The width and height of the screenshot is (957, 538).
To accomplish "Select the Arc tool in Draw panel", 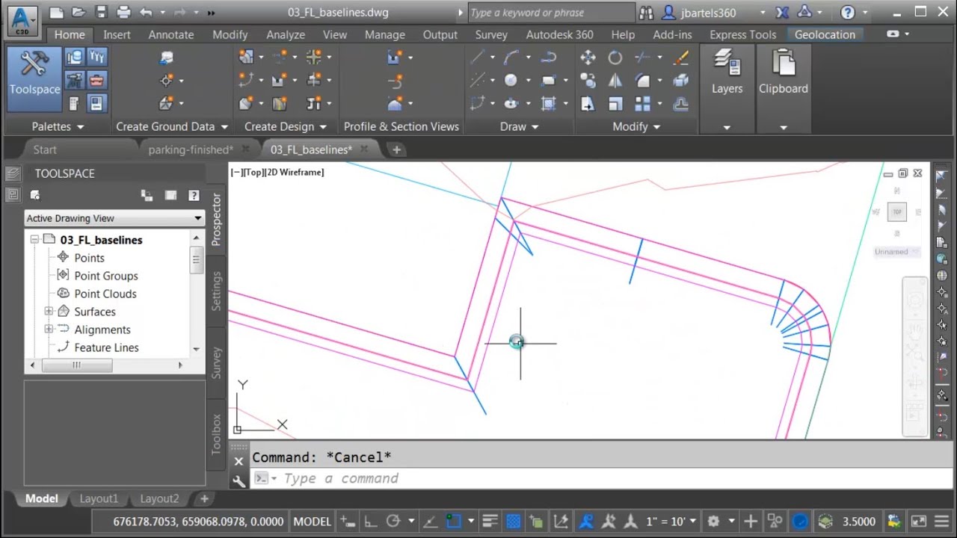I will tap(511, 58).
